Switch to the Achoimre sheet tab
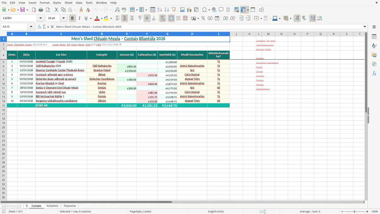The height and width of the screenshot is (214, 380). click(x=52, y=206)
